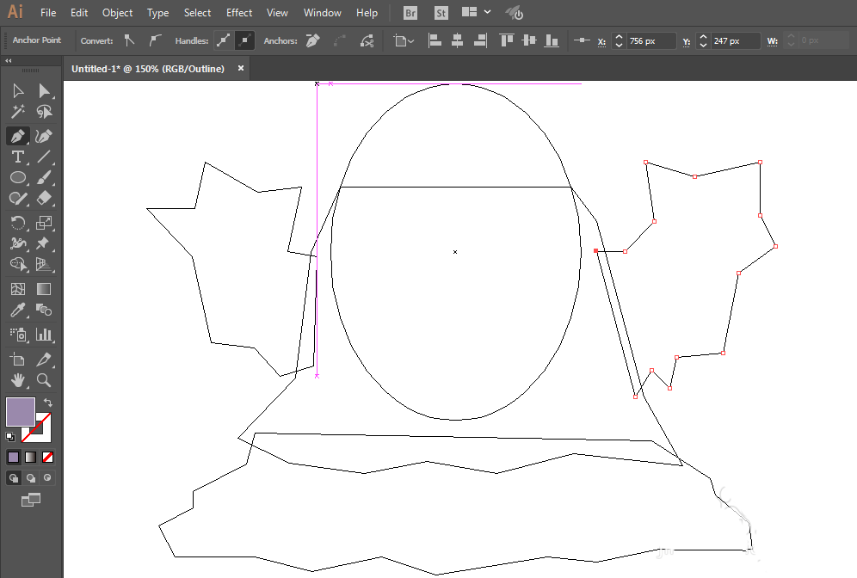Screen dimensions: 857x578
Task: Pick the Warp tool
Action: click(x=17, y=243)
